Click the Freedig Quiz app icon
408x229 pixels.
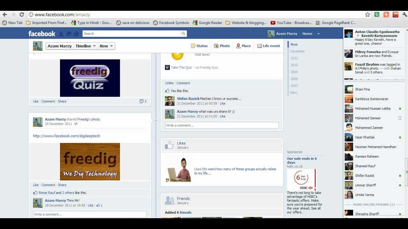(x=167, y=67)
